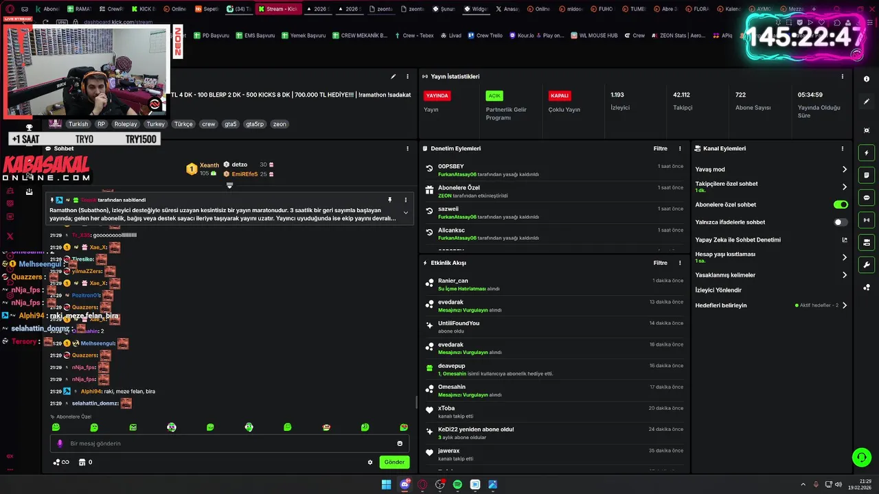The height and width of the screenshot is (494, 879).
Task: Open emoji picker in message box
Action: click(x=400, y=443)
